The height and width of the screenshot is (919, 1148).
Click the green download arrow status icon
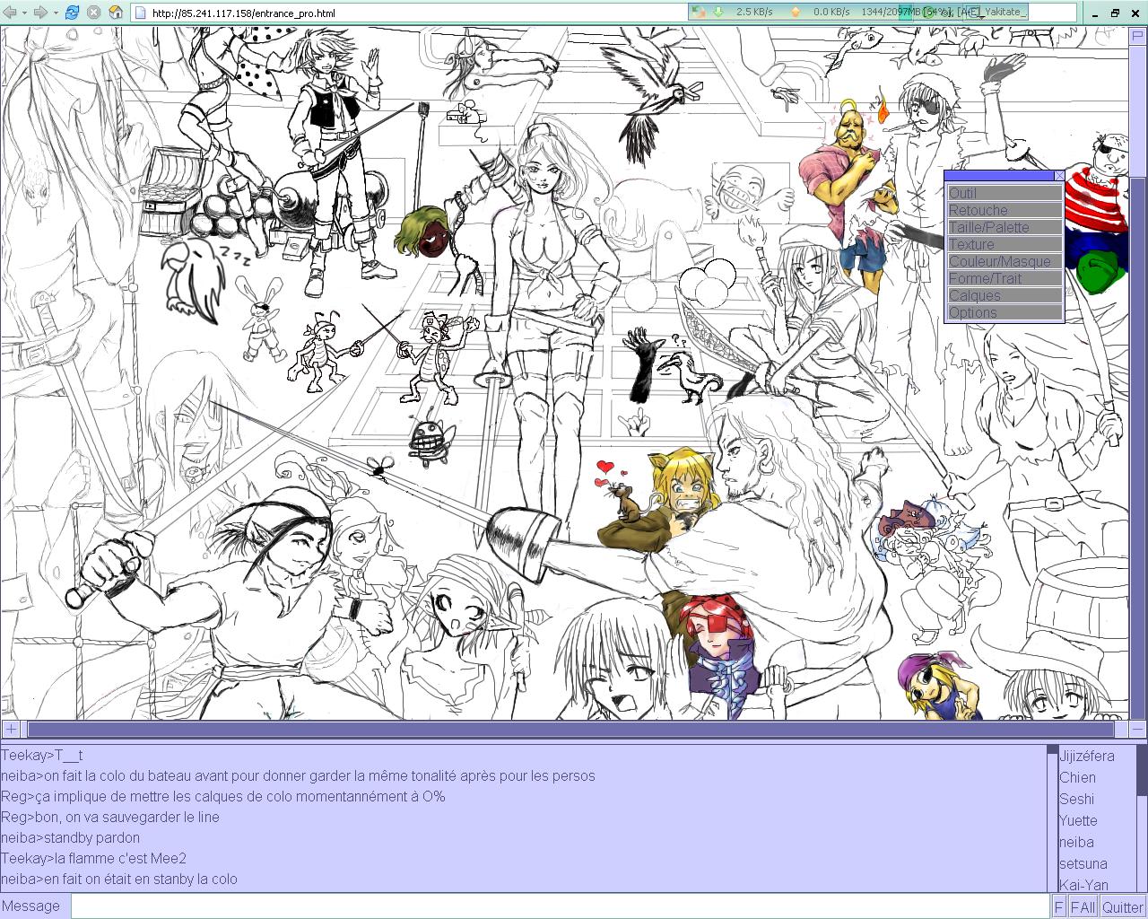(718, 13)
